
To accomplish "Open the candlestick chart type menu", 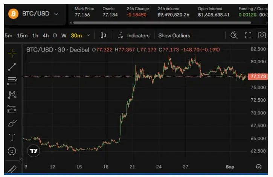I will (103, 35).
